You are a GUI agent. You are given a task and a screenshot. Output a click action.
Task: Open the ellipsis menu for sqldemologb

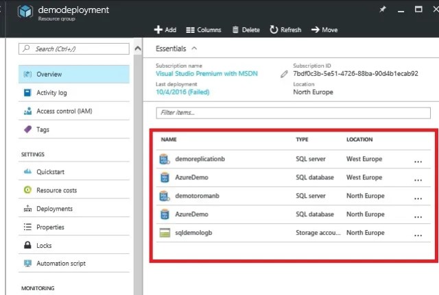pos(418,235)
